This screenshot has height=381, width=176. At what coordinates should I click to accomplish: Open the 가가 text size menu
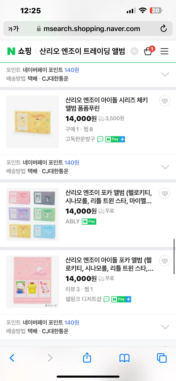(13, 29)
